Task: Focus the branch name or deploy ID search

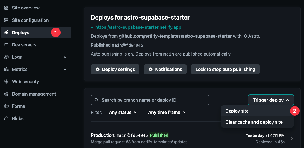Action: click(x=150, y=100)
